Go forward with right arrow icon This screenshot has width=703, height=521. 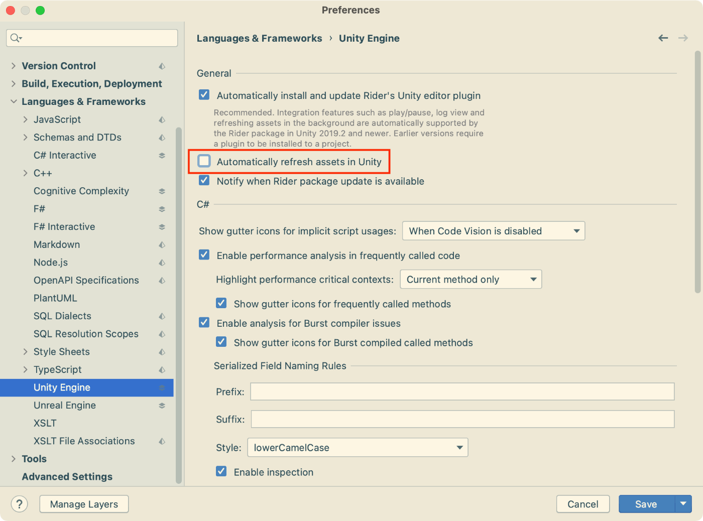click(683, 38)
